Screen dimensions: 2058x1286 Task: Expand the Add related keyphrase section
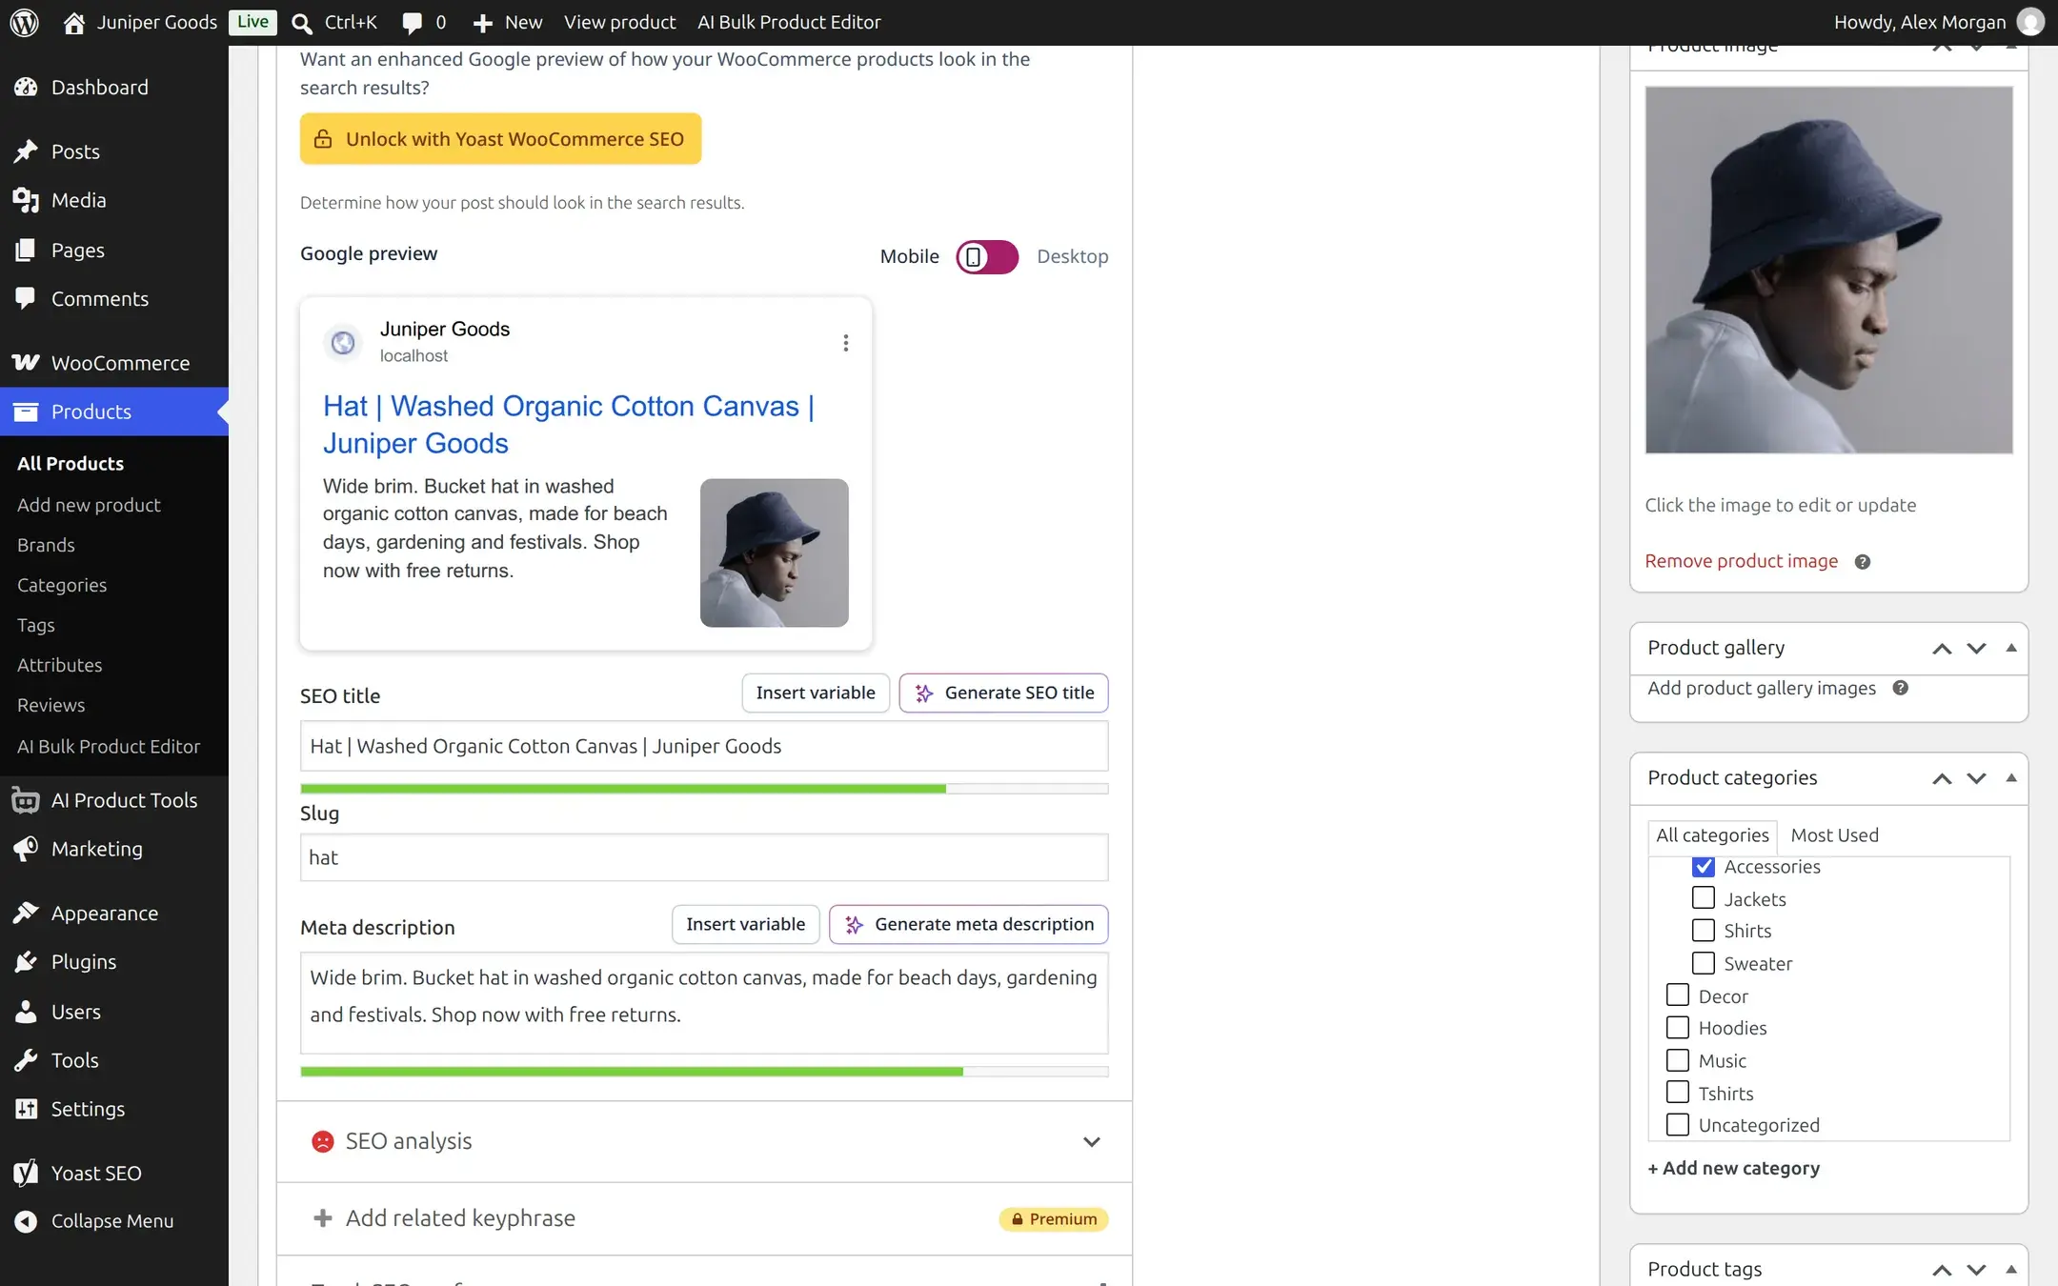click(x=704, y=1218)
